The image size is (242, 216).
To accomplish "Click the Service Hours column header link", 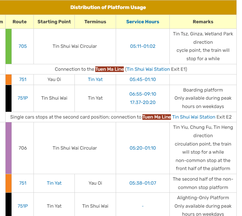I will pos(142,22).
